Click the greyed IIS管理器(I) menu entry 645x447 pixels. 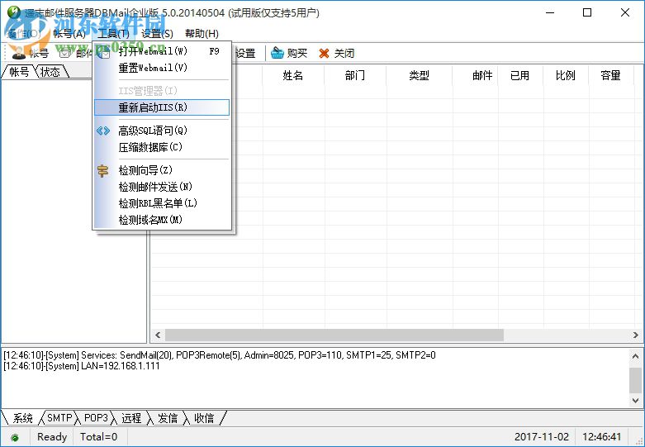(x=162, y=91)
